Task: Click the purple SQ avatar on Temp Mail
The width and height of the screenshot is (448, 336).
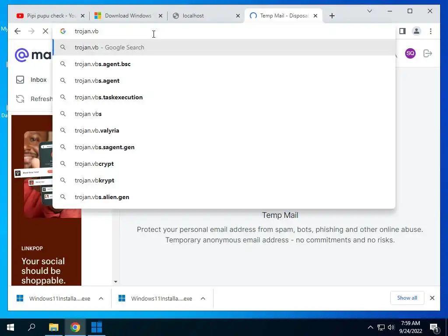Action: [x=410, y=53]
